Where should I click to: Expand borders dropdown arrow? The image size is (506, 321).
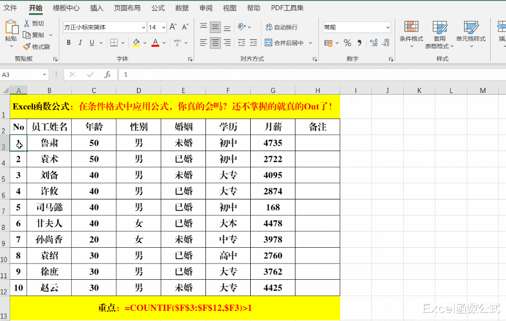(x=123, y=43)
